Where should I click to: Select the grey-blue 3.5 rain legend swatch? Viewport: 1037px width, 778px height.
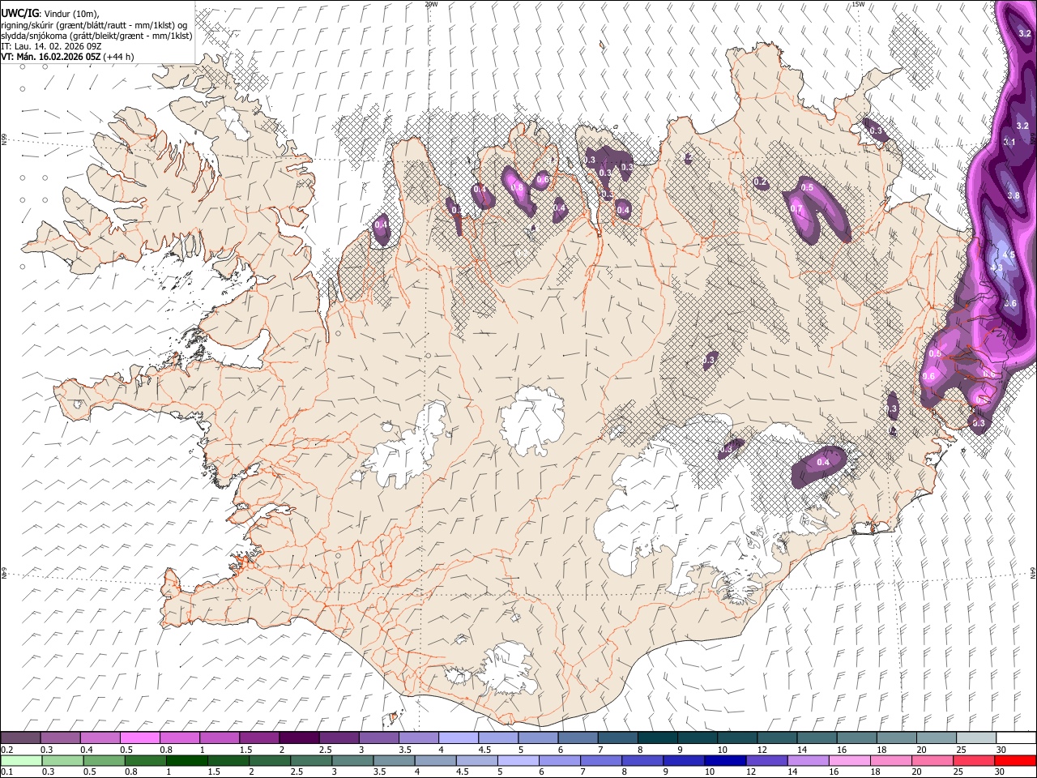tap(394, 760)
